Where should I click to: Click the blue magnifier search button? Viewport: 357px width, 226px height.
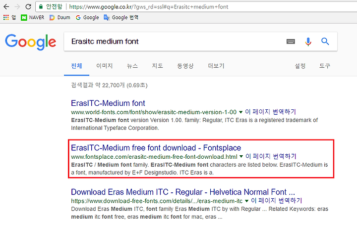(325, 42)
